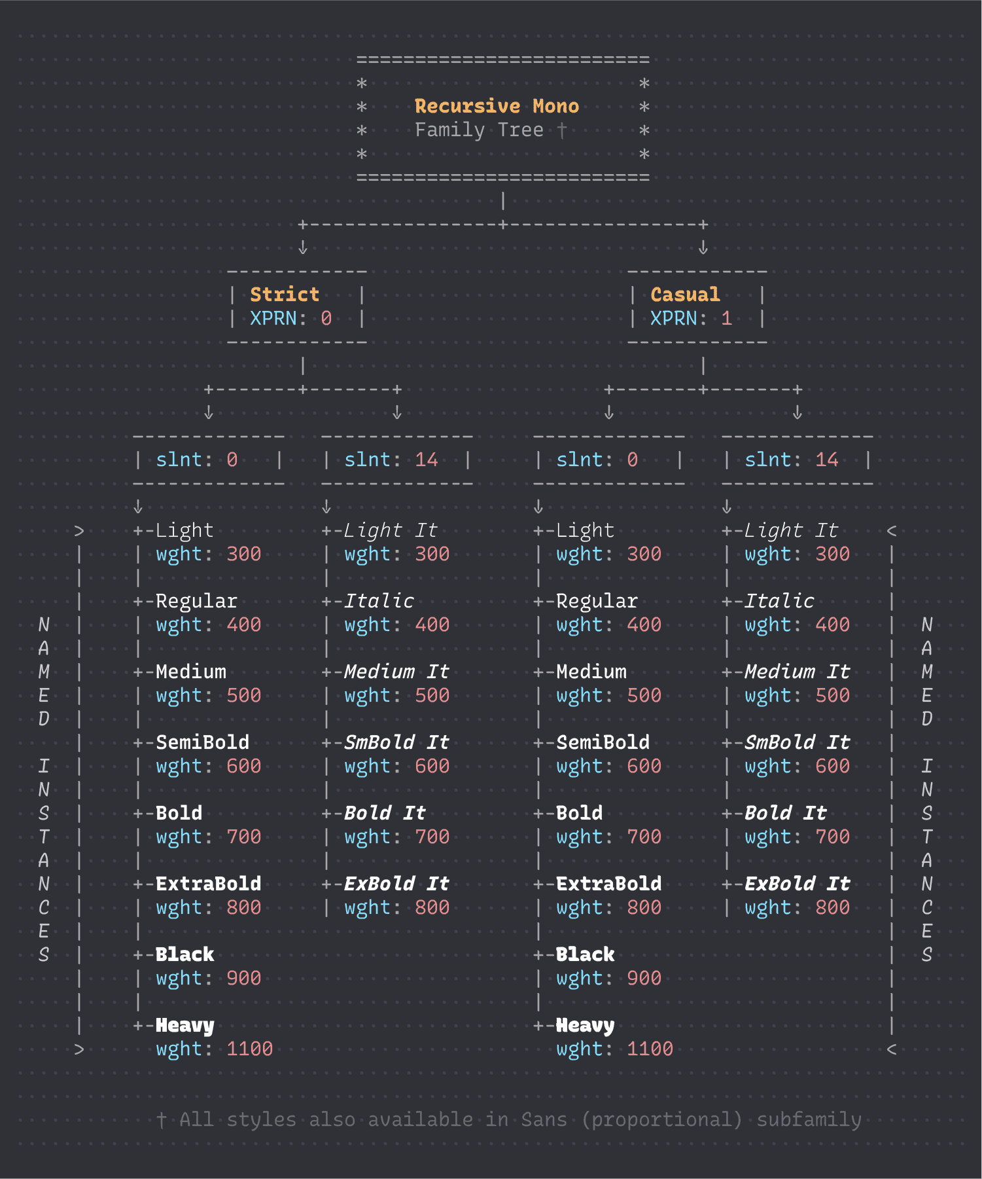Click "wght: 1100" under Strict Heavy
This screenshot has width=982, height=1179.
point(214,1049)
